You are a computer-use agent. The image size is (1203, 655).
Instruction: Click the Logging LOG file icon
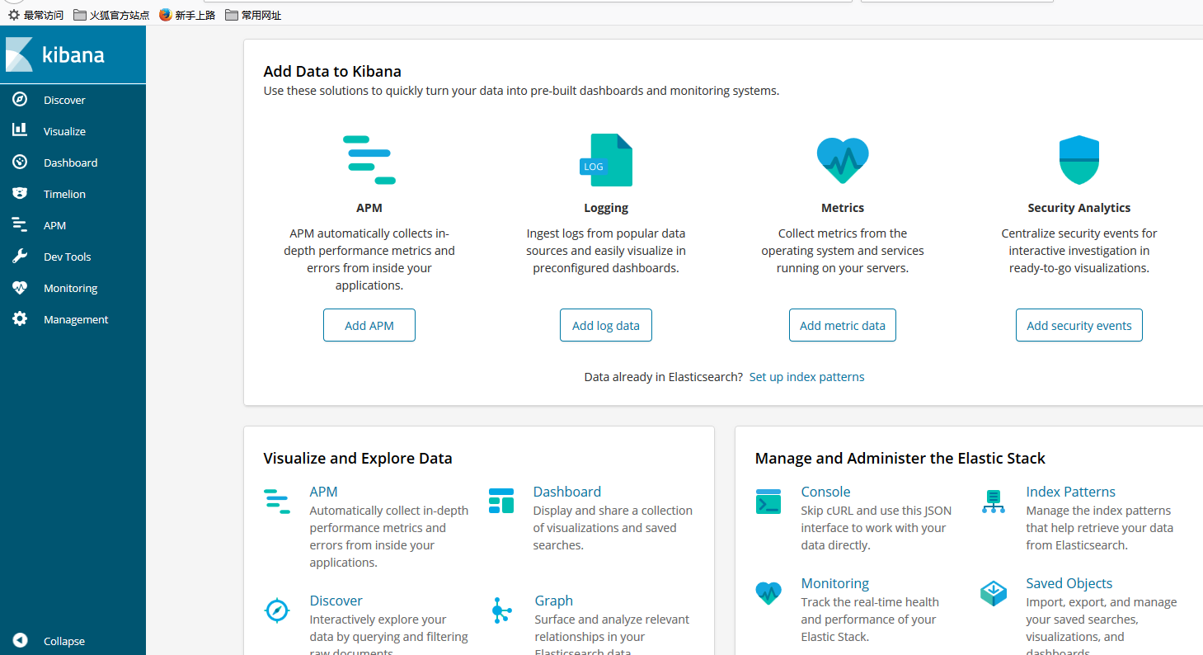(606, 160)
